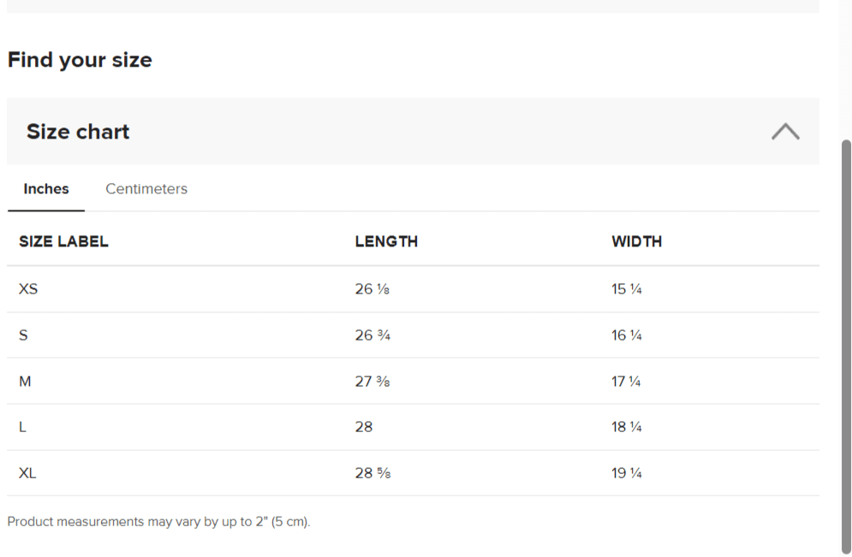
Task: Switch to the Centimeters tab
Action: pyautogui.click(x=146, y=189)
